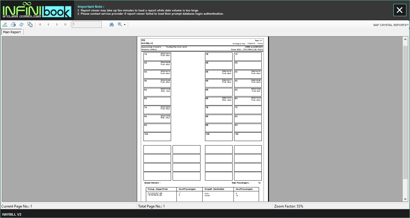Open the zoom level dropdown arrow

tap(125, 25)
